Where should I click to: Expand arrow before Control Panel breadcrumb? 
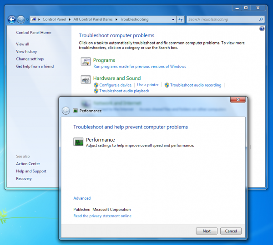pyautogui.click(x=39, y=20)
